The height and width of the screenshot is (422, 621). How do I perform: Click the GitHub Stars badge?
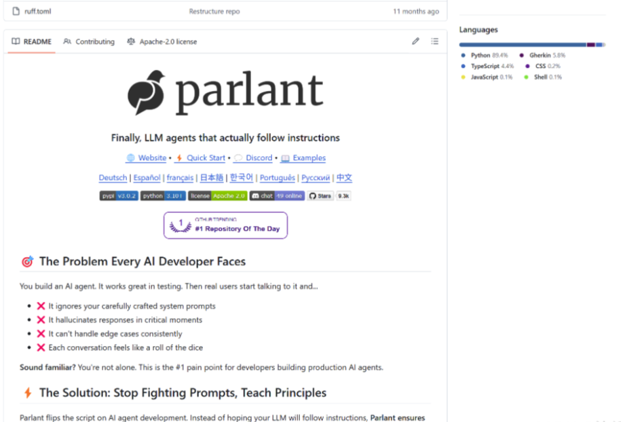pos(320,195)
